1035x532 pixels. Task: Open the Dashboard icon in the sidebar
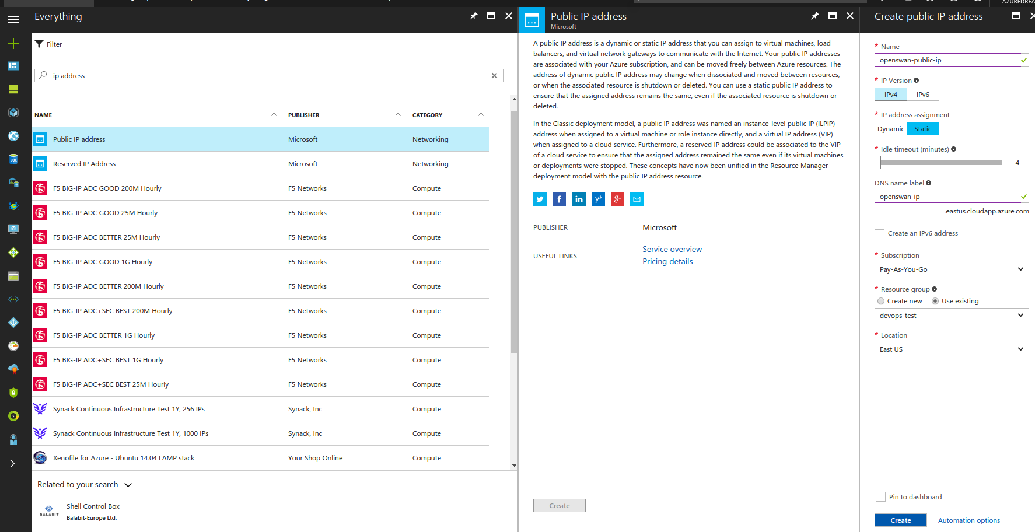13,66
